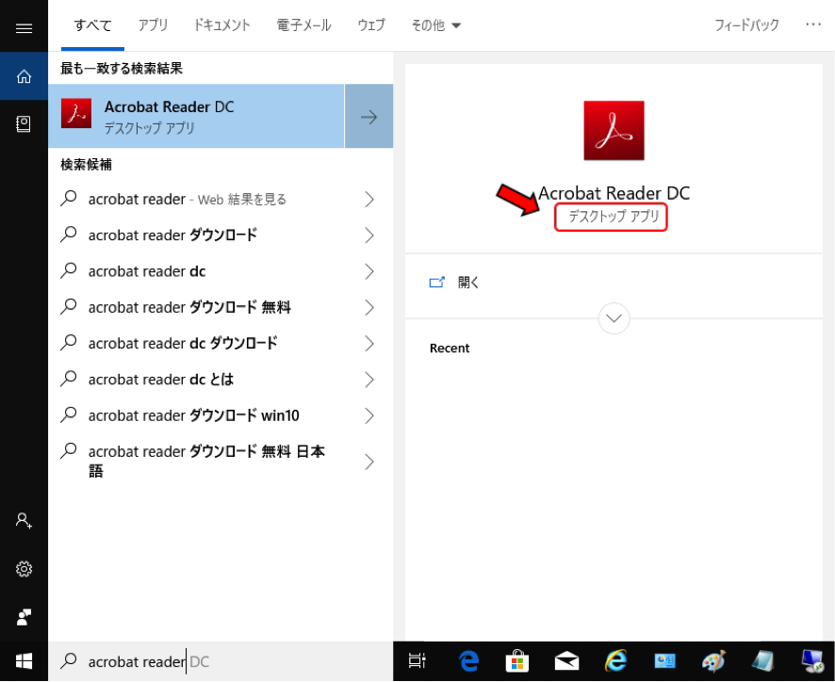Click the Open (開く) icon in preview pane
The width and height of the screenshot is (835, 682).
pyautogui.click(x=436, y=283)
